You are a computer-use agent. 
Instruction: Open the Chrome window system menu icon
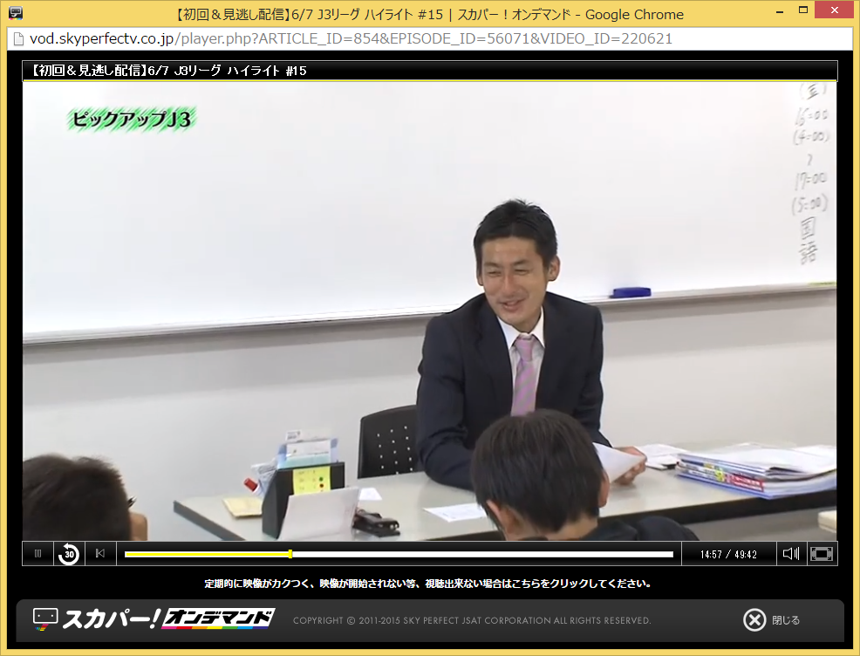tap(15, 13)
